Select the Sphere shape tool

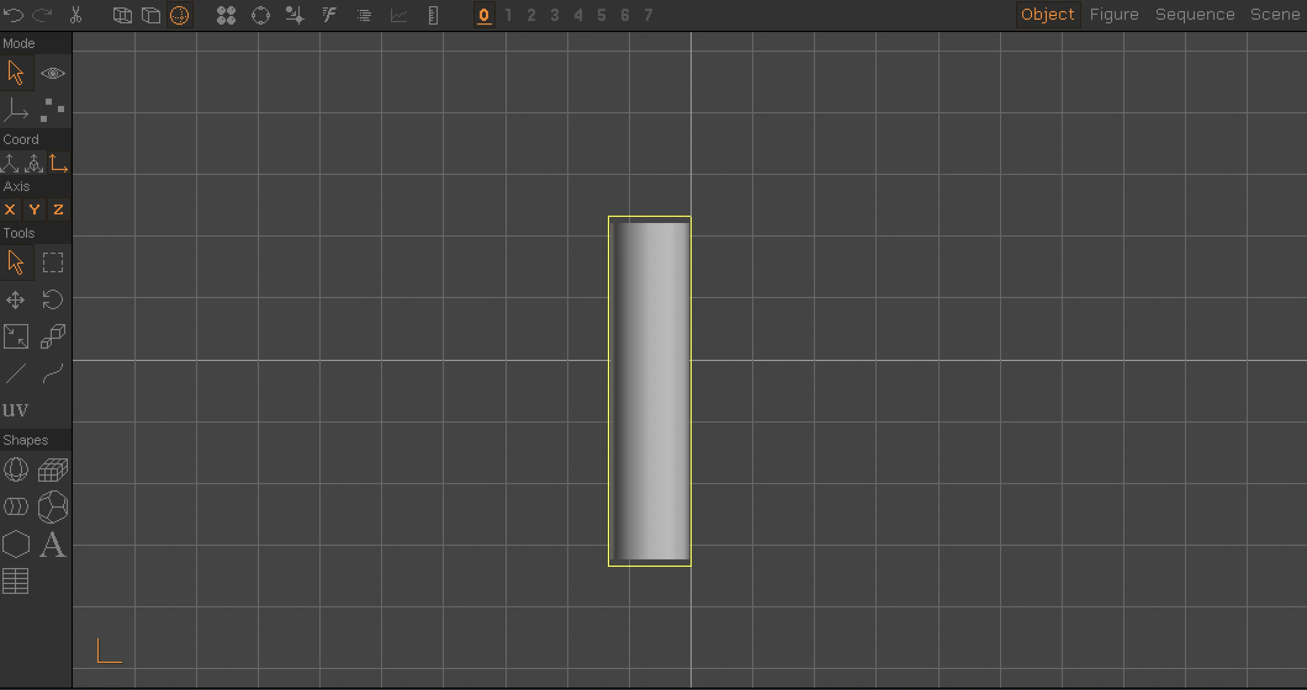[x=17, y=469]
